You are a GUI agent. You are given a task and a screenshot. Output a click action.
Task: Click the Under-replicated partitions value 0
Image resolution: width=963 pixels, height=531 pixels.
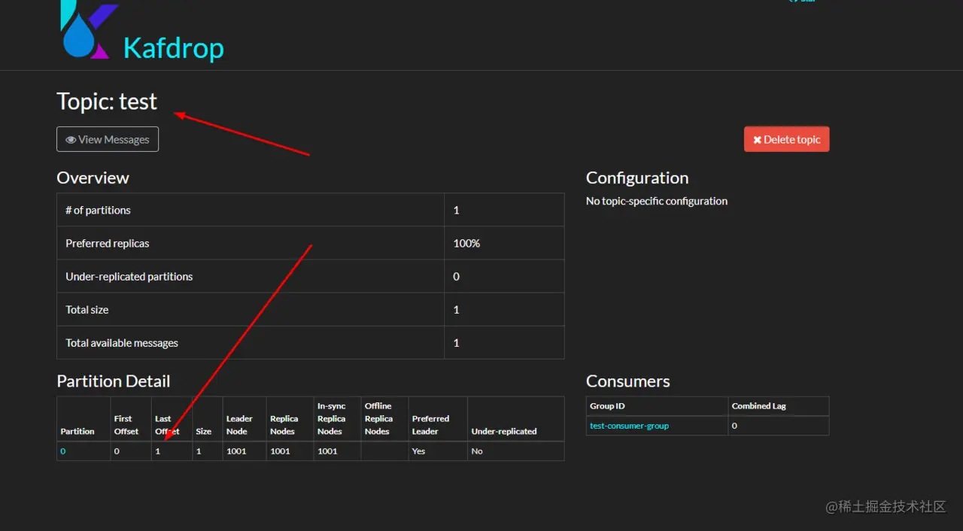point(456,277)
